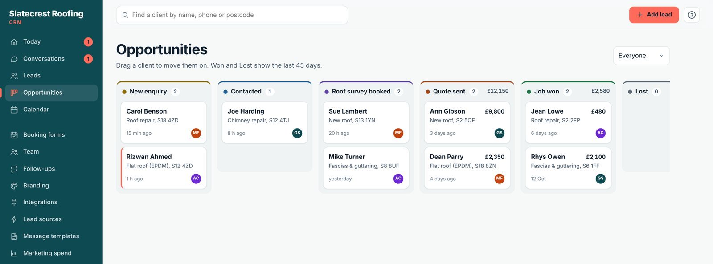Screen dimensions: 713x264
Task: Open help via the question mark icon
Action: (692, 15)
